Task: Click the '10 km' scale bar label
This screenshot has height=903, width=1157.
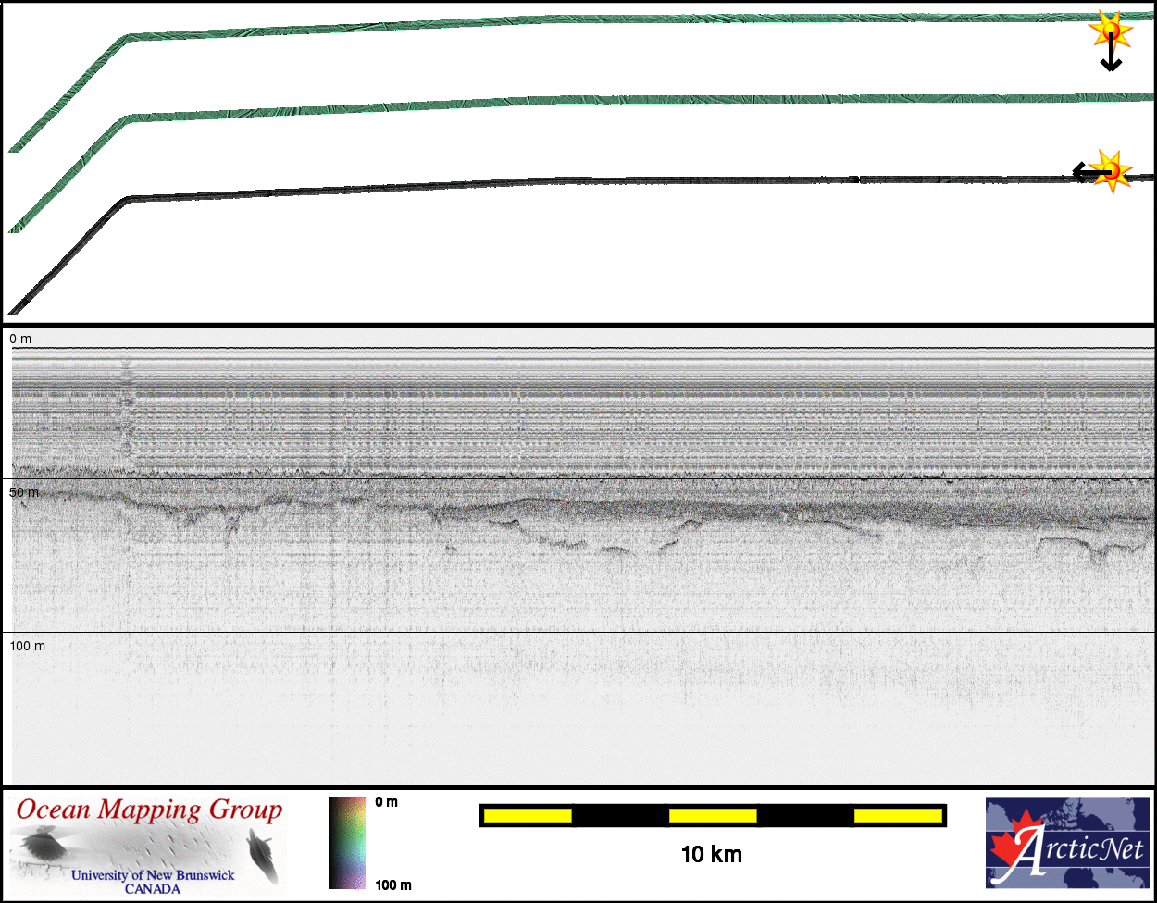Action: pos(711,854)
